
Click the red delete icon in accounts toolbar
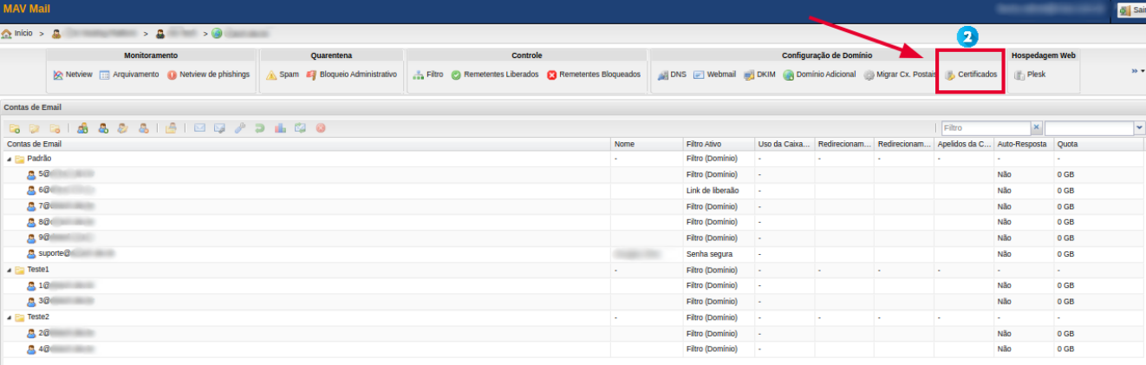tap(321, 128)
